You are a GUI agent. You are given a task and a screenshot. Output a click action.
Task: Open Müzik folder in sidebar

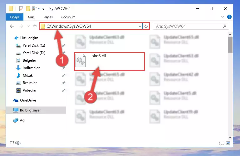28,75
